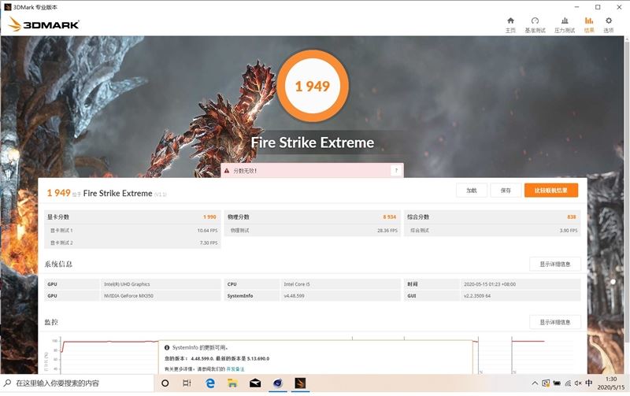The width and height of the screenshot is (630, 396).
Task: Click the 中 input method indicator
Action: (588, 383)
